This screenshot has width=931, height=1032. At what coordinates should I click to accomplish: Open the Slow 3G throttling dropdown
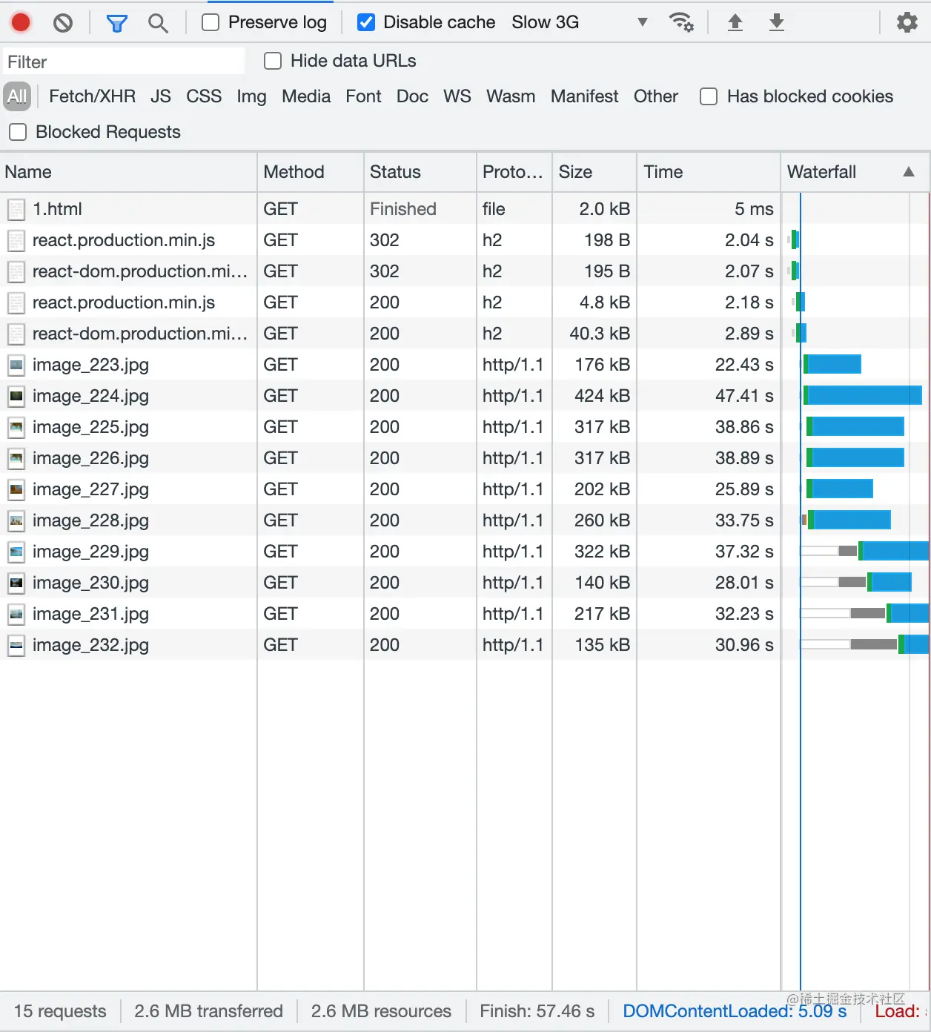click(x=642, y=22)
